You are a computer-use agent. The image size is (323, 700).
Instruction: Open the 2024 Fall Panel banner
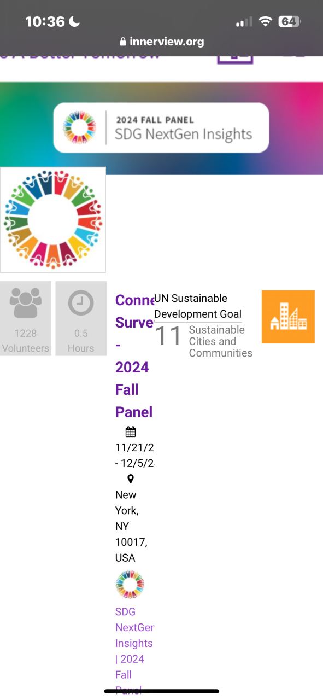coord(161,127)
